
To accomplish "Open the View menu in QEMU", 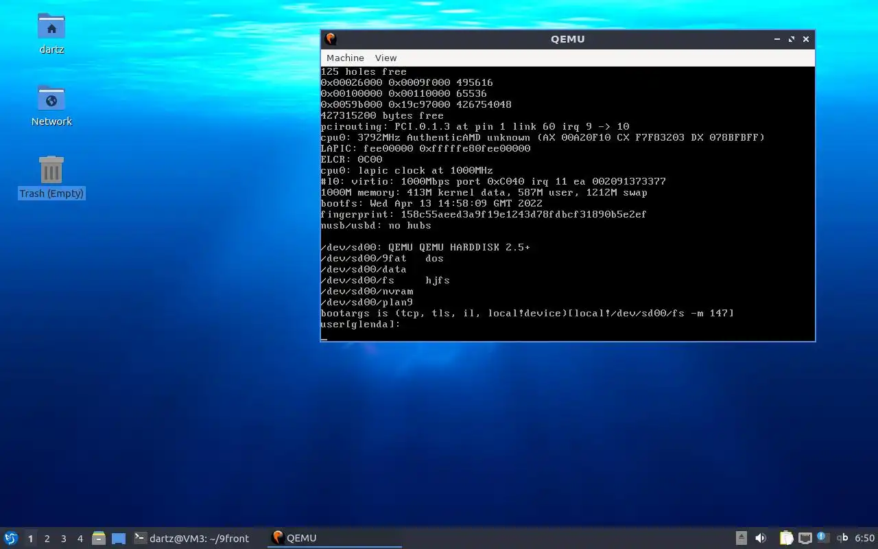I will click(x=385, y=58).
